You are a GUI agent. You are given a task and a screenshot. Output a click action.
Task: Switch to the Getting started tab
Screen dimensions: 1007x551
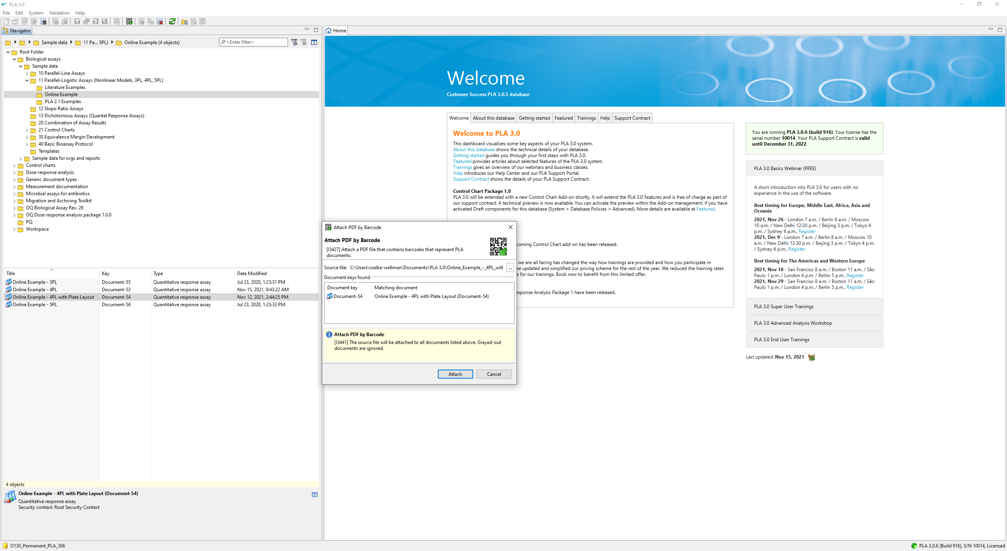[x=534, y=118]
